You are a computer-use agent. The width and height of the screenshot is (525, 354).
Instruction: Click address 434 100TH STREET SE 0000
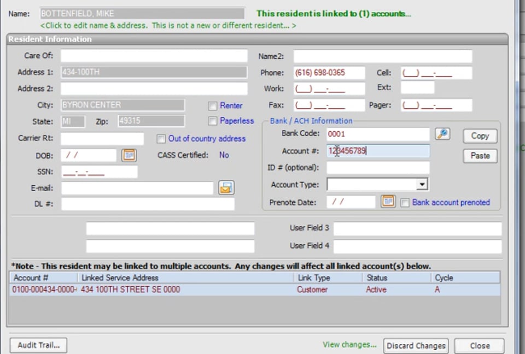point(130,290)
